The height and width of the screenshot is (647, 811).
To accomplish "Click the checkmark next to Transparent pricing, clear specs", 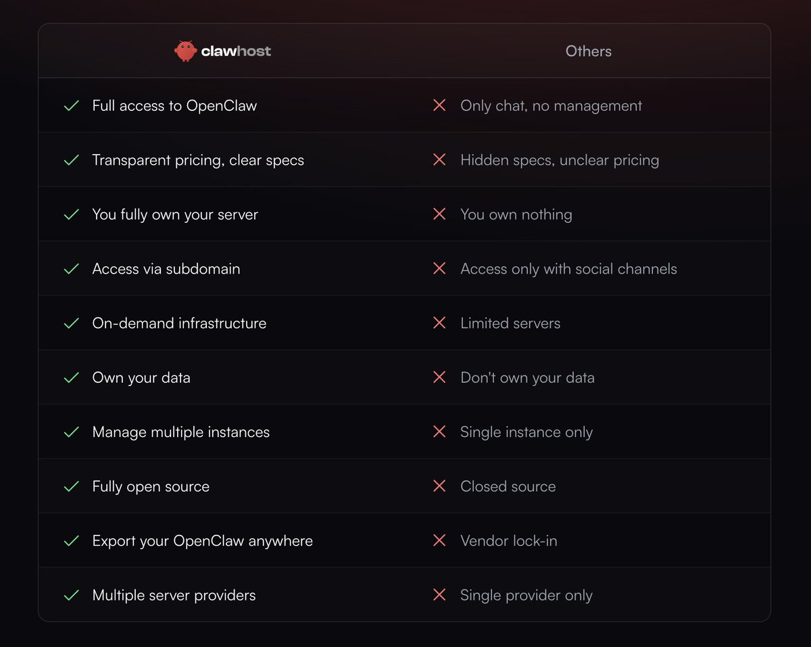I will (72, 161).
